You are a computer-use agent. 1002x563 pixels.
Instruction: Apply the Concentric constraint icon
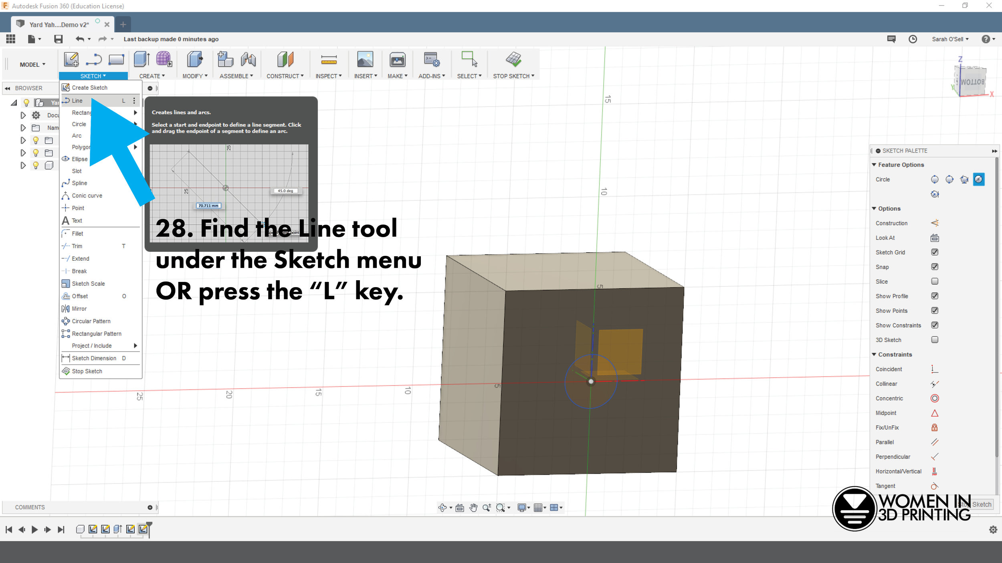[x=935, y=398]
